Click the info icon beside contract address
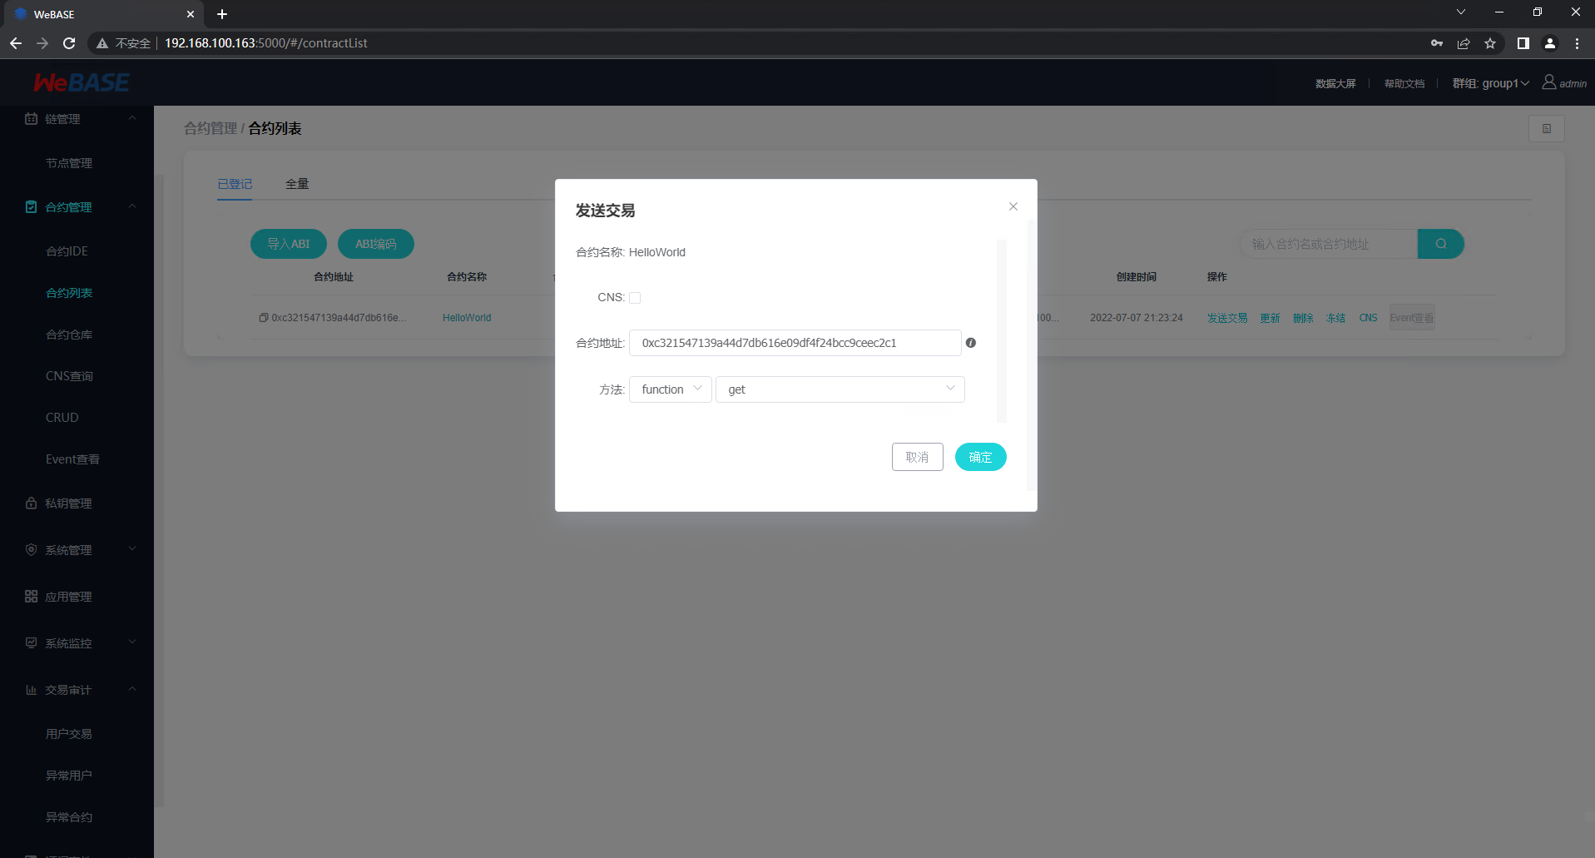The image size is (1595, 858). [x=970, y=343]
